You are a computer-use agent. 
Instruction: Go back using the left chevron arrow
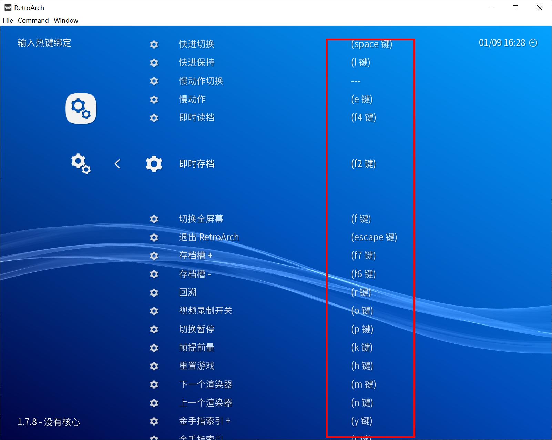pos(117,164)
